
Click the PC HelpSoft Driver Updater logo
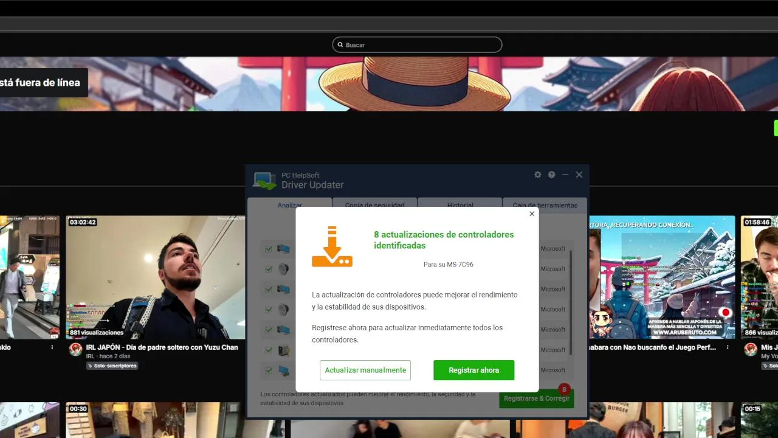click(264, 181)
